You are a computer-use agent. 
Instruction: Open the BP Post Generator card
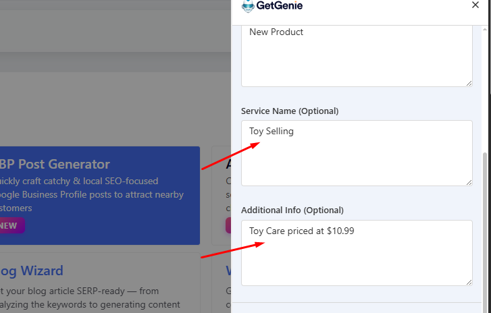coord(101,223)
